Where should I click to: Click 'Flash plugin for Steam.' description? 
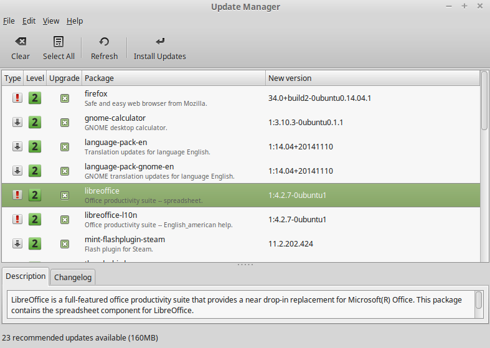(x=119, y=249)
